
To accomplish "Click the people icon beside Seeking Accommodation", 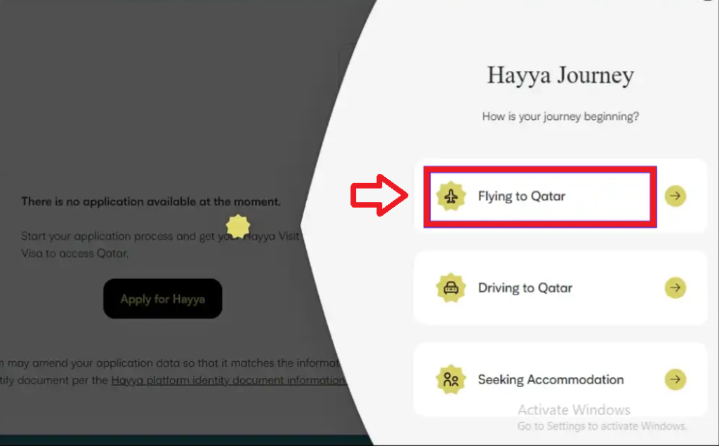I will tap(451, 379).
